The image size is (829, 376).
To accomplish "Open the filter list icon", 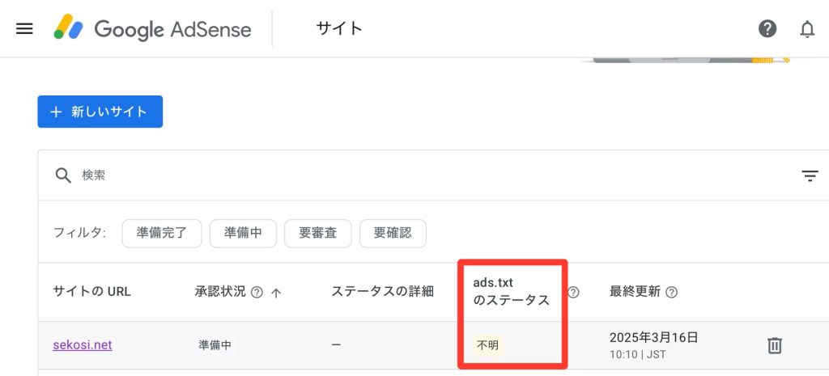I will 810,175.
